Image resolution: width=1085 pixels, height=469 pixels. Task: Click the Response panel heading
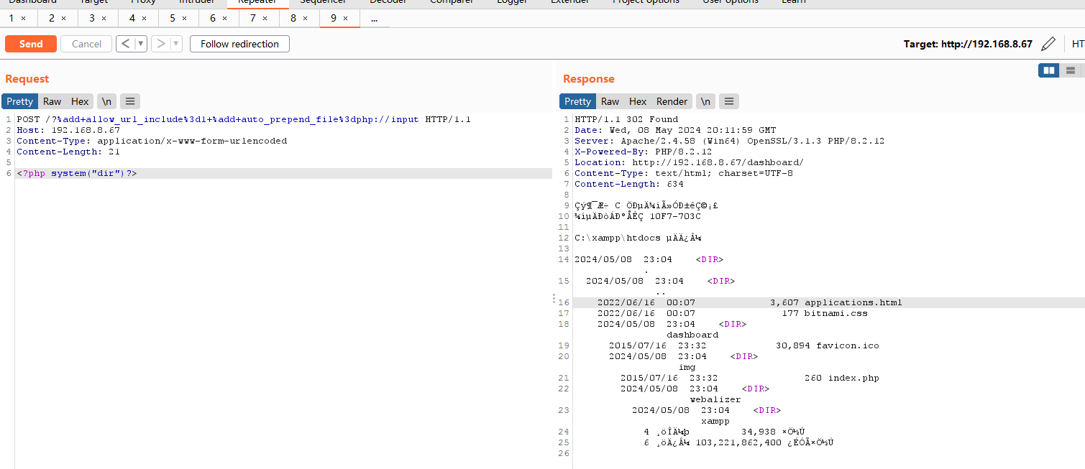coord(589,79)
